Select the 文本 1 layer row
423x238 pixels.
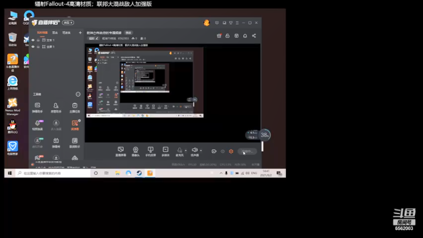(56, 40)
